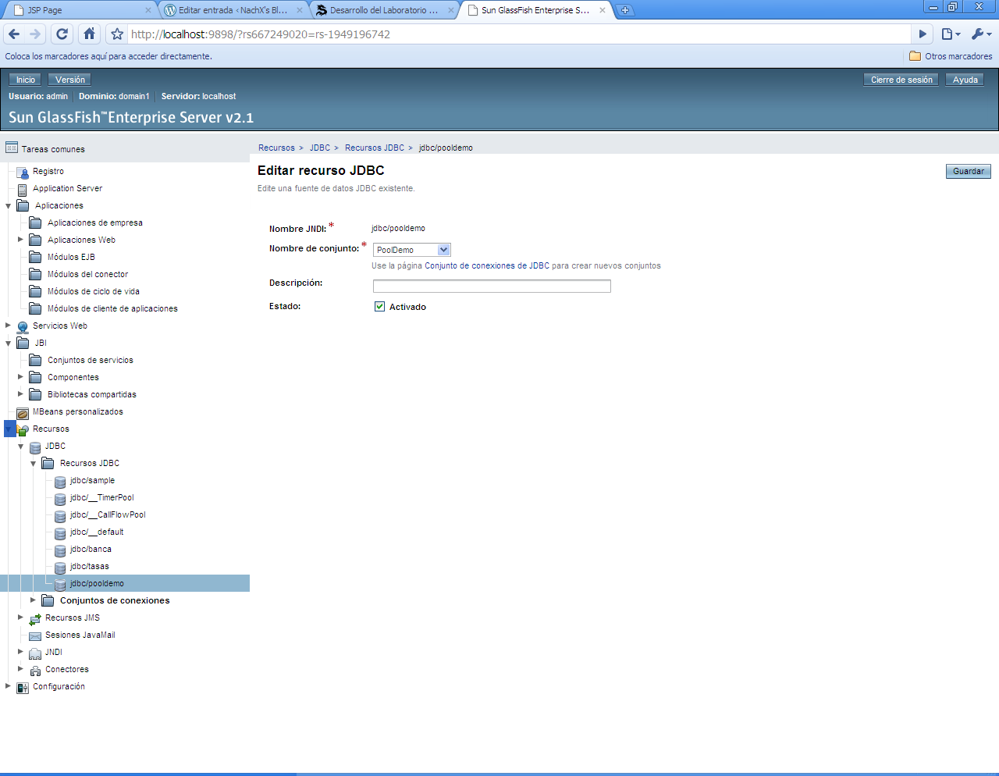Image resolution: width=999 pixels, height=776 pixels.
Task: Click the browser Back arrow icon
Action: [x=14, y=34]
